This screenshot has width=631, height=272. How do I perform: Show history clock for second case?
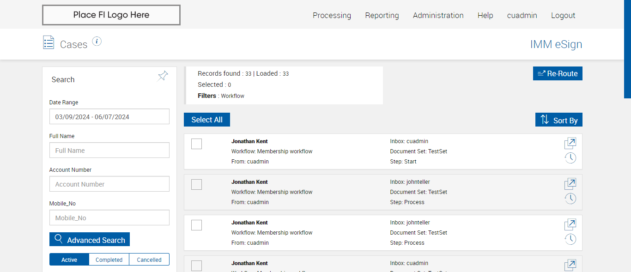pos(570,199)
